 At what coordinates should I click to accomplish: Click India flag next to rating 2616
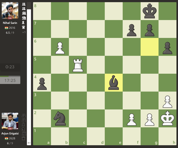(7, 28)
